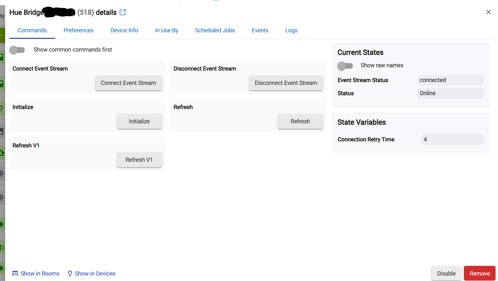View the Scheduled Jobs tab
Image resolution: width=498 pixels, height=281 pixels.
[215, 30]
